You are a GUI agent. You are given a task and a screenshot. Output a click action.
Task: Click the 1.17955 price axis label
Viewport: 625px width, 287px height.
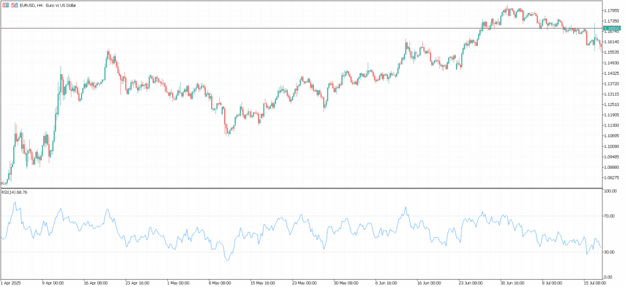click(x=612, y=10)
